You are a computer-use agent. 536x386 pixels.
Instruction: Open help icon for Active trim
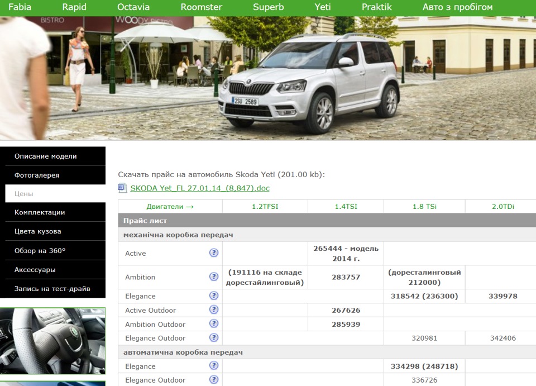click(214, 252)
